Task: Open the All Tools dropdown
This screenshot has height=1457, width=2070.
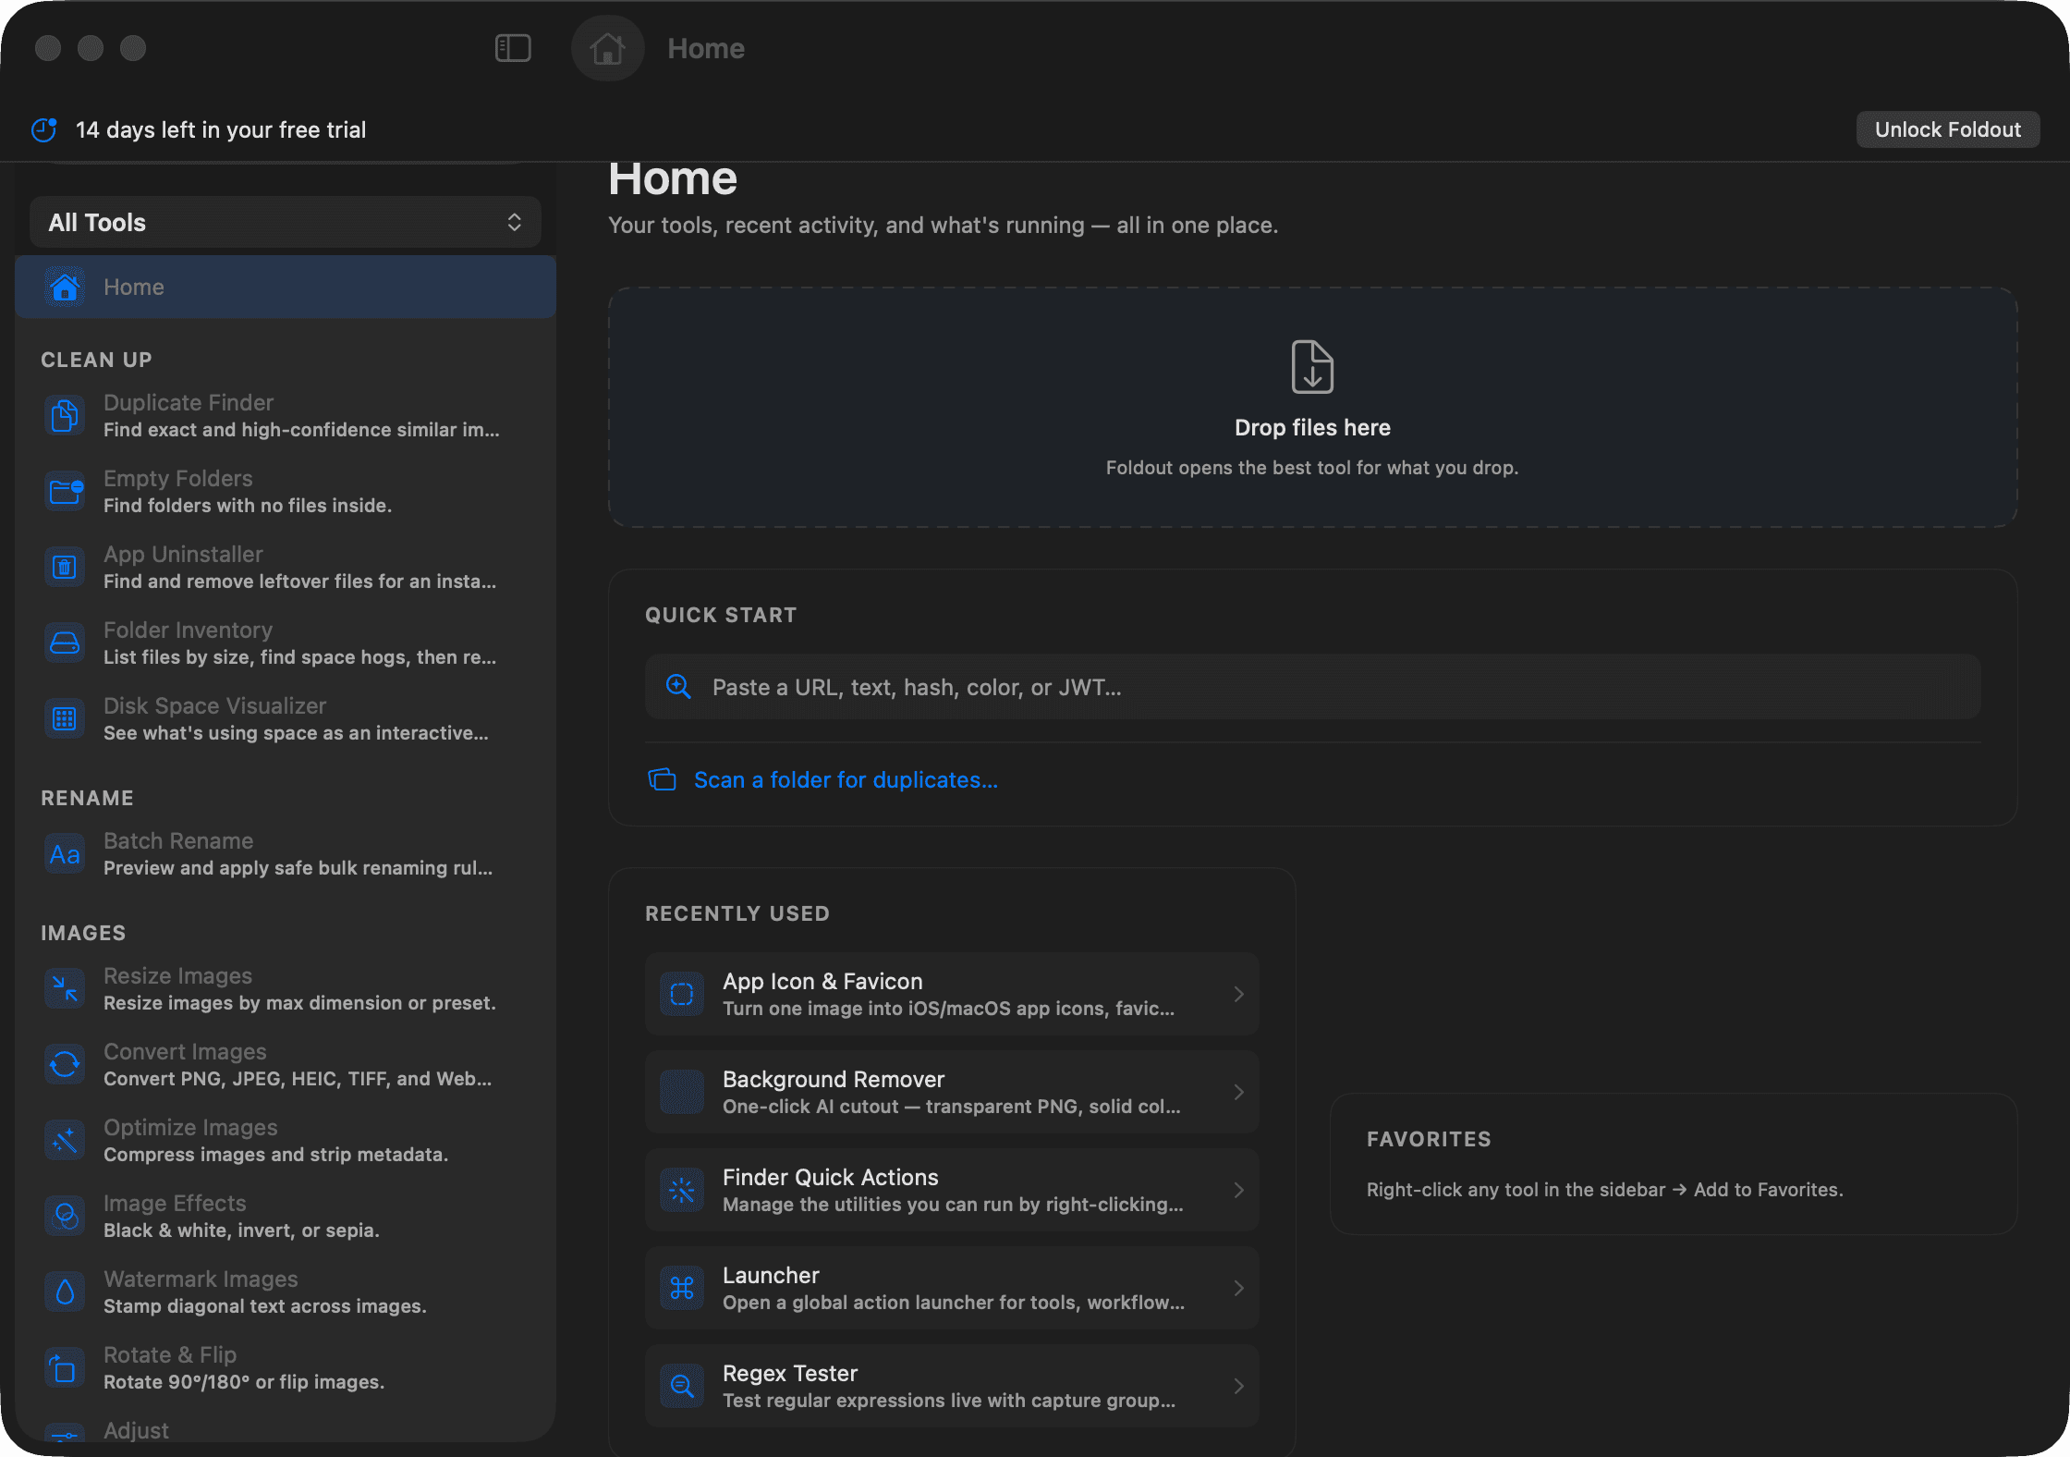Action: 285,222
